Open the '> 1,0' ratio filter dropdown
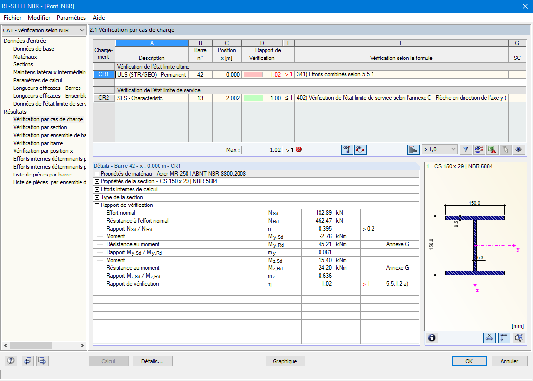The width and height of the screenshot is (533, 381). coord(440,149)
